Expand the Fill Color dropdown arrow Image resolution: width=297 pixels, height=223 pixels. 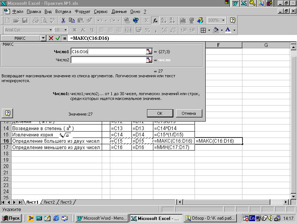tap(222, 30)
